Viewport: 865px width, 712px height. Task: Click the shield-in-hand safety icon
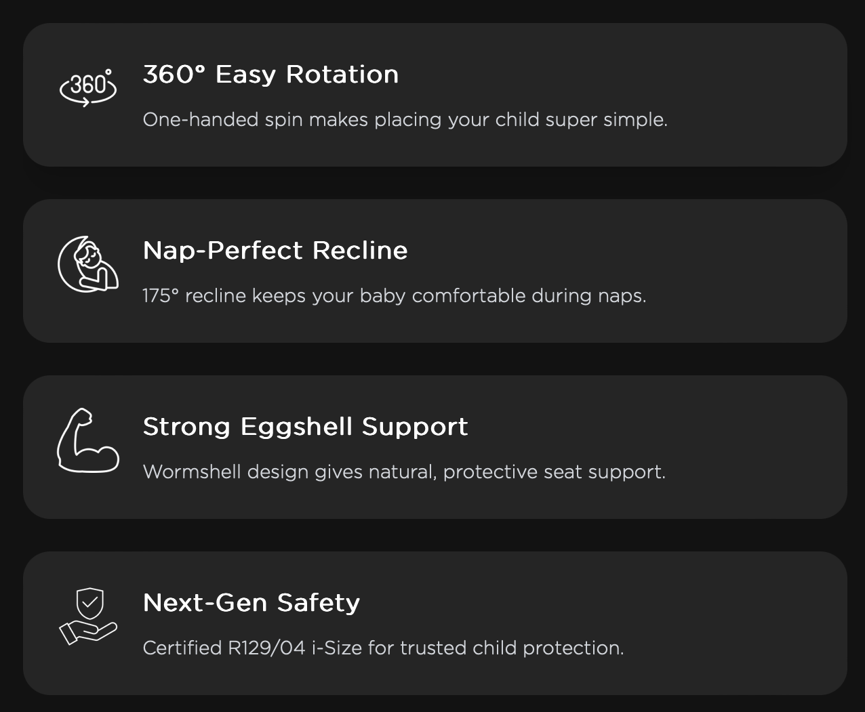coord(88,616)
